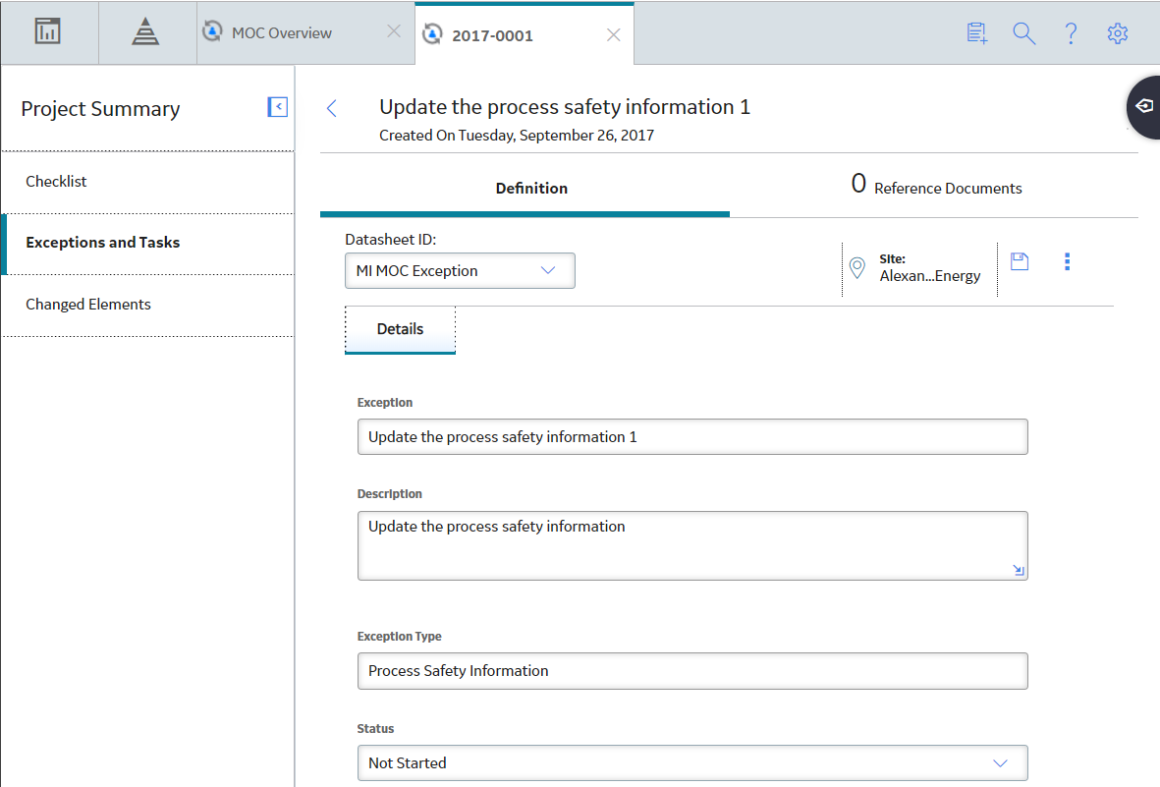
Task: Click the Project Summary heading
Action: (100, 109)
